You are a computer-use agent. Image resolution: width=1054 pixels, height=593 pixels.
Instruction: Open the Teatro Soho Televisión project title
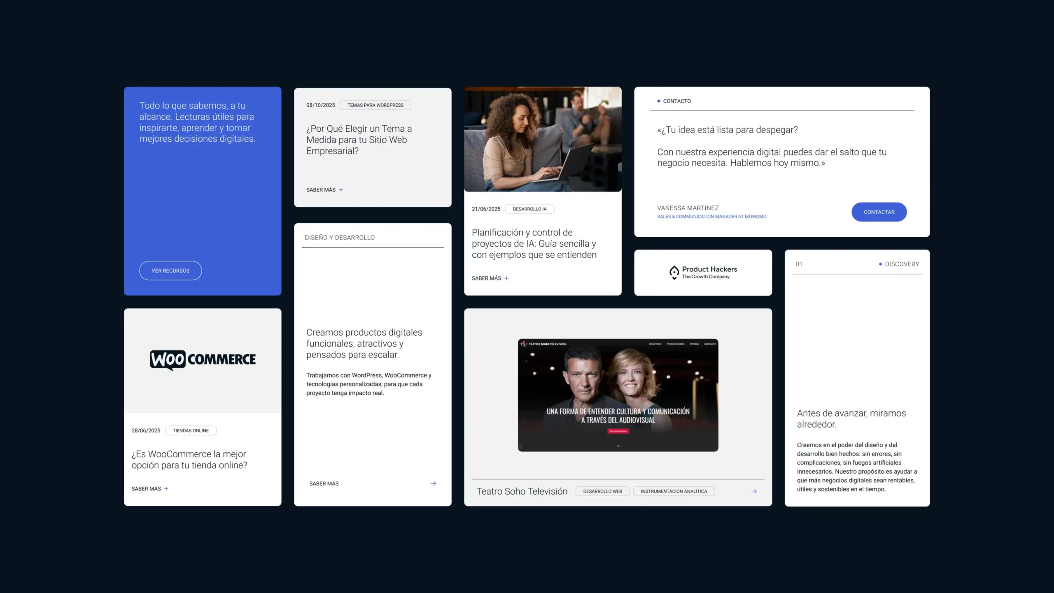tap(522, 491)
